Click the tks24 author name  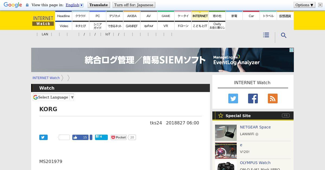coord(156,123)
